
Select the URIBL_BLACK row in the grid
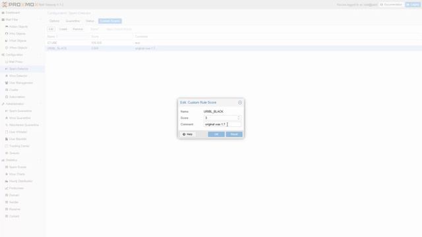click(x=233, y=48)
